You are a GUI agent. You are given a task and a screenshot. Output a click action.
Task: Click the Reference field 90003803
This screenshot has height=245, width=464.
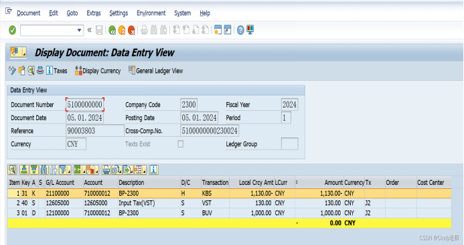pyautogui.click(x=94, y=131)
